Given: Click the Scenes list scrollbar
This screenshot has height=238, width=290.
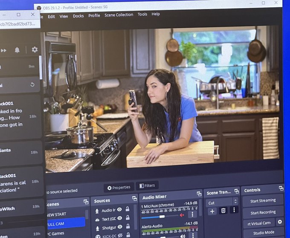Looking at the screenshot, I should pyautogui.click(x=87, y=215).
